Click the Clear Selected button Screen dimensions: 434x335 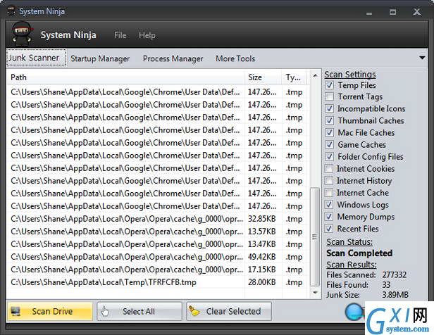pyautogui.click(x=229, y=312)
